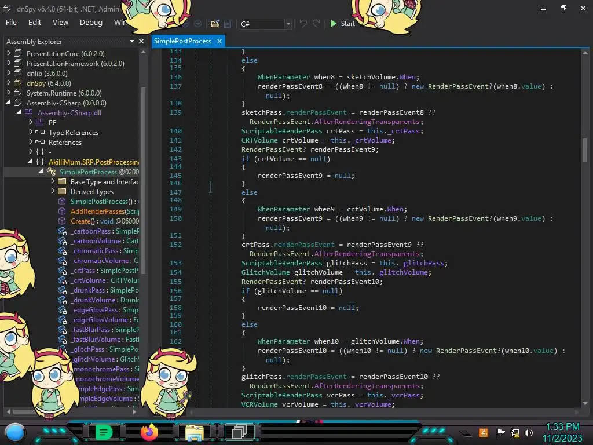The height and width of the screenshot is (445, 593).
Task: Open the View menu
Action: coord(60,23)
